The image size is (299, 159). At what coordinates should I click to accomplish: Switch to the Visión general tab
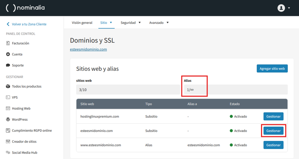(x=82, y=23)
